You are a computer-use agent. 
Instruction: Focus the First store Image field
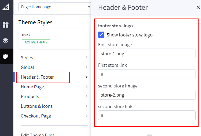146,54
